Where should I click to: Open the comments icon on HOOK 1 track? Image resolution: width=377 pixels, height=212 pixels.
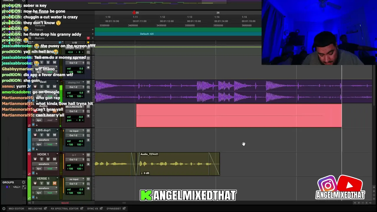click(88, 160)
